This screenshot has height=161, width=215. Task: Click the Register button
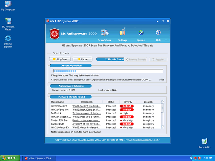coord(158,59)
